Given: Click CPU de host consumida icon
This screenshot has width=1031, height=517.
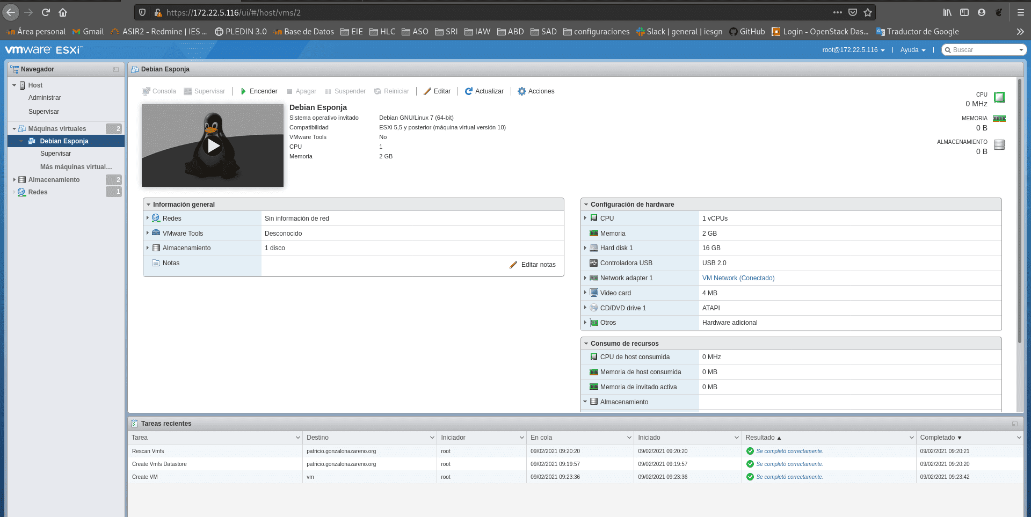Looking at the screenshot, I should point(594,357).
